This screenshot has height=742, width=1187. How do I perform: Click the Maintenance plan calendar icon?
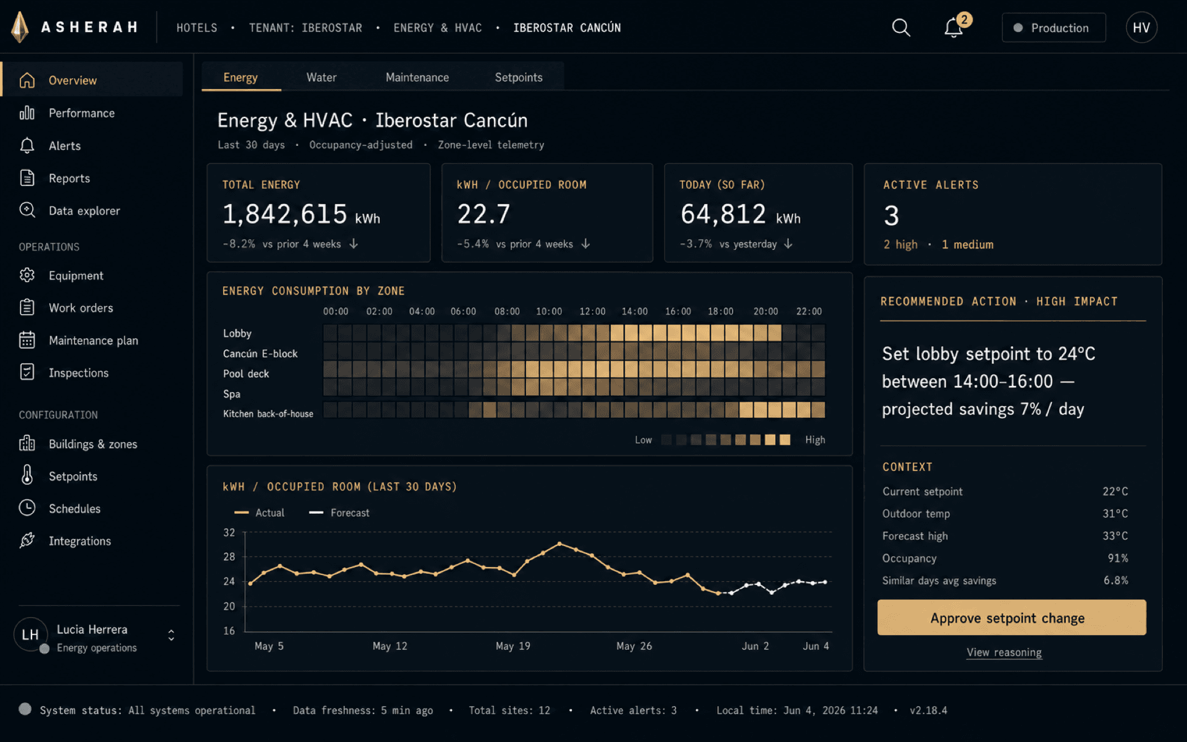tap(27, 340)
